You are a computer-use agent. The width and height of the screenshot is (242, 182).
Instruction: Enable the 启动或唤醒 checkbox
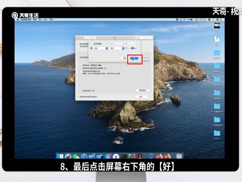[x=91, y=44]
